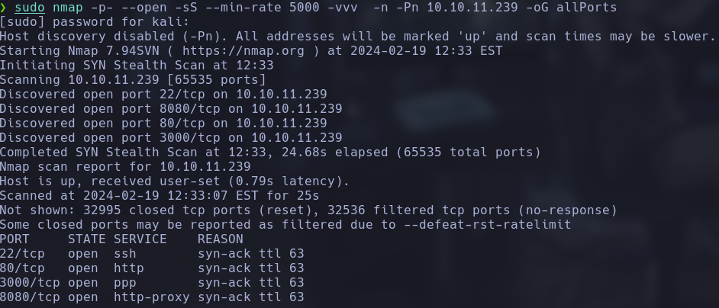Image resolution: width=719 pixels, height=308 pixels.
Task: Click the REASON column header
Action: [x=221, y=239]
